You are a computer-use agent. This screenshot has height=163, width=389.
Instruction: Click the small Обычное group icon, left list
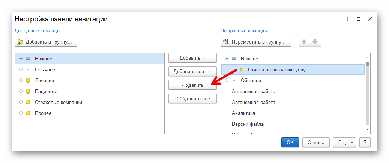28,70
